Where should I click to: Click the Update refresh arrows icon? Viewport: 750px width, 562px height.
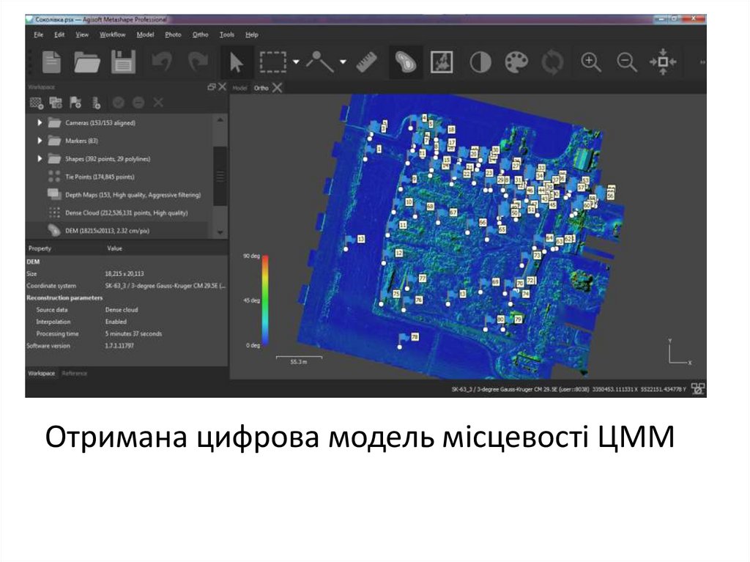point(552,62)
